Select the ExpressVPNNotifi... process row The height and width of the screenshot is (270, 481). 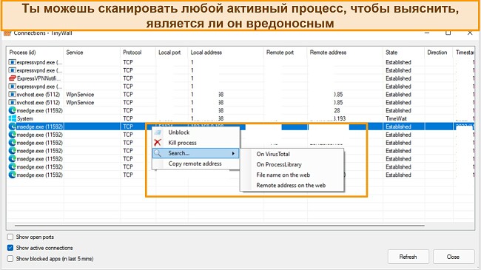[240, 78]
